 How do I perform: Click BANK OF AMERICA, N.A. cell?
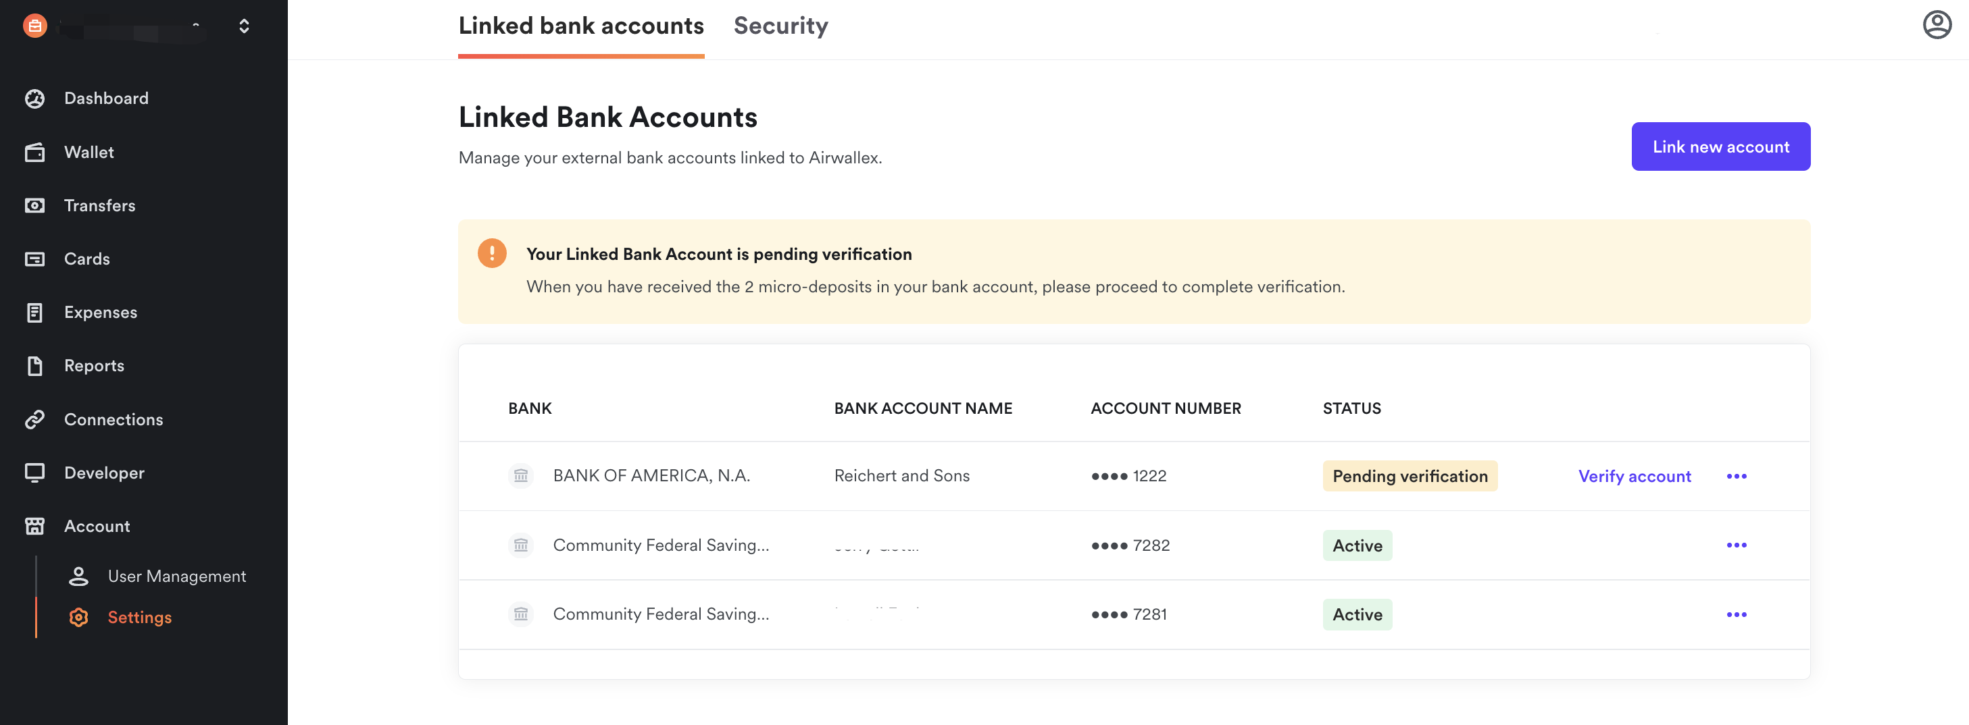coord(651,476)
